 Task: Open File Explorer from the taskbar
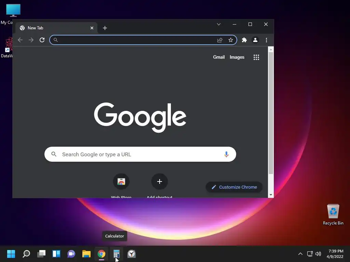(x=86, y=254)
